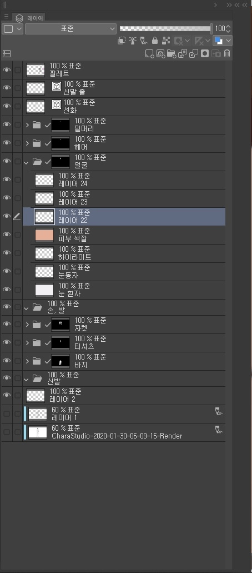The image size is (252, 573).
Task: Select the CharaStudio-2020-01-30-06-09-15-Render layer
Action: click(124, 432)
